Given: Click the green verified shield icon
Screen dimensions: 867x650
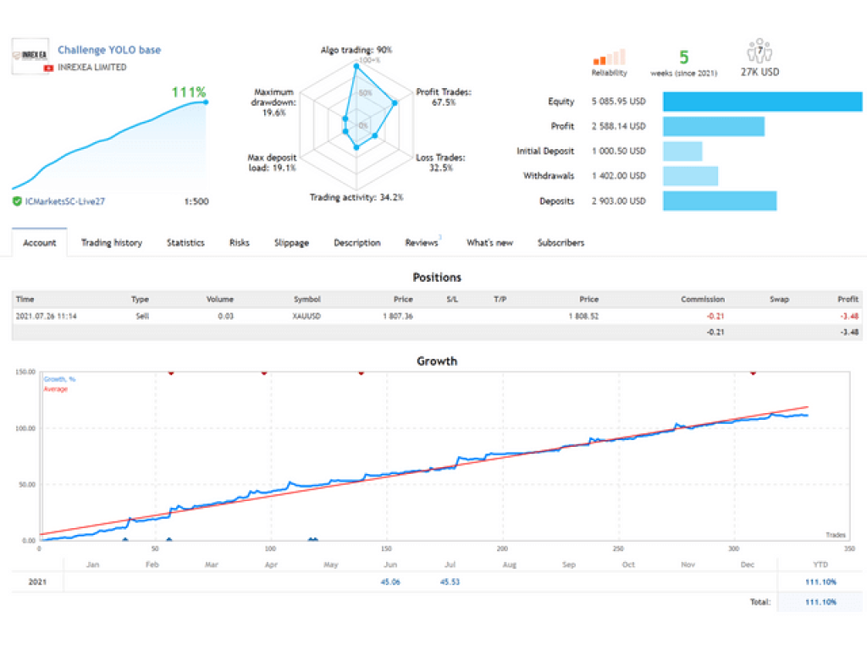Looking at the screenshot, I should click(17, 201).
